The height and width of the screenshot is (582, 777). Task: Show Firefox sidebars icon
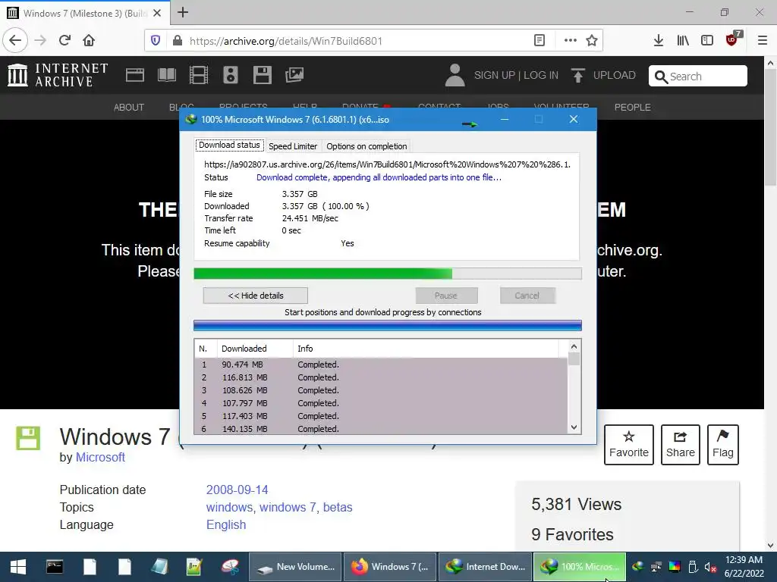(x=707, y=41)
